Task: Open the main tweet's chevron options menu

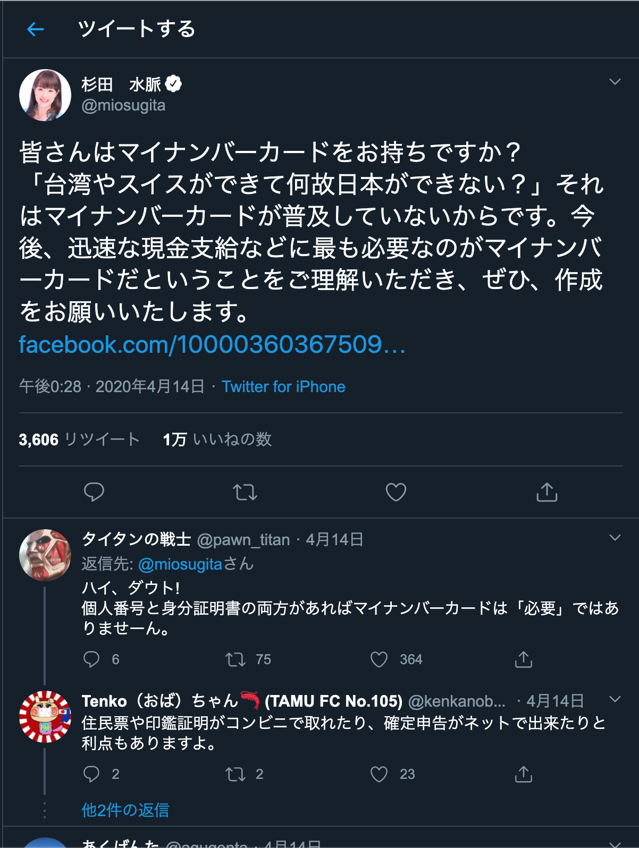Action: (x=615, y=82)
